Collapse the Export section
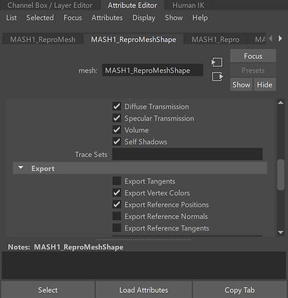Screen dimensions: 288x298 21,168
